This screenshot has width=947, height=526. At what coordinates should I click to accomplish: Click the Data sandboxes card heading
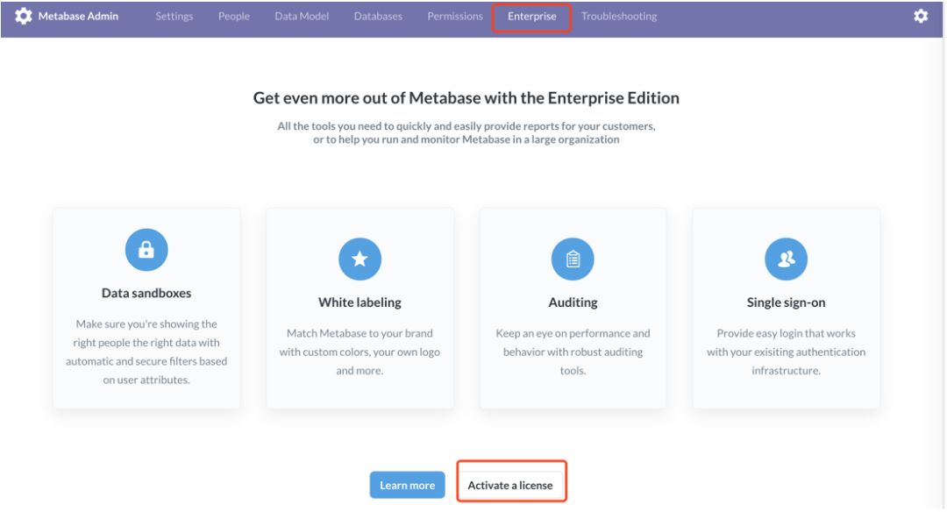coord(146,293)
